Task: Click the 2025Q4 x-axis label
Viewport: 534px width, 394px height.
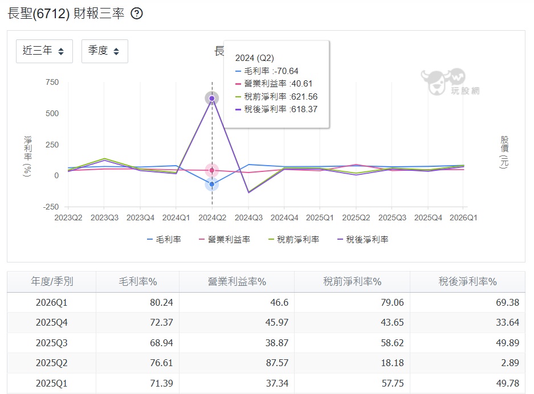Action: [x=428, y=217]
